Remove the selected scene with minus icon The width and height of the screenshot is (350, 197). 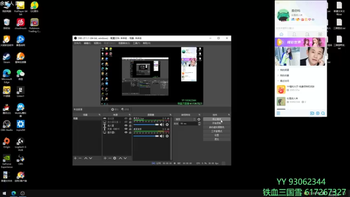[80, 158]
